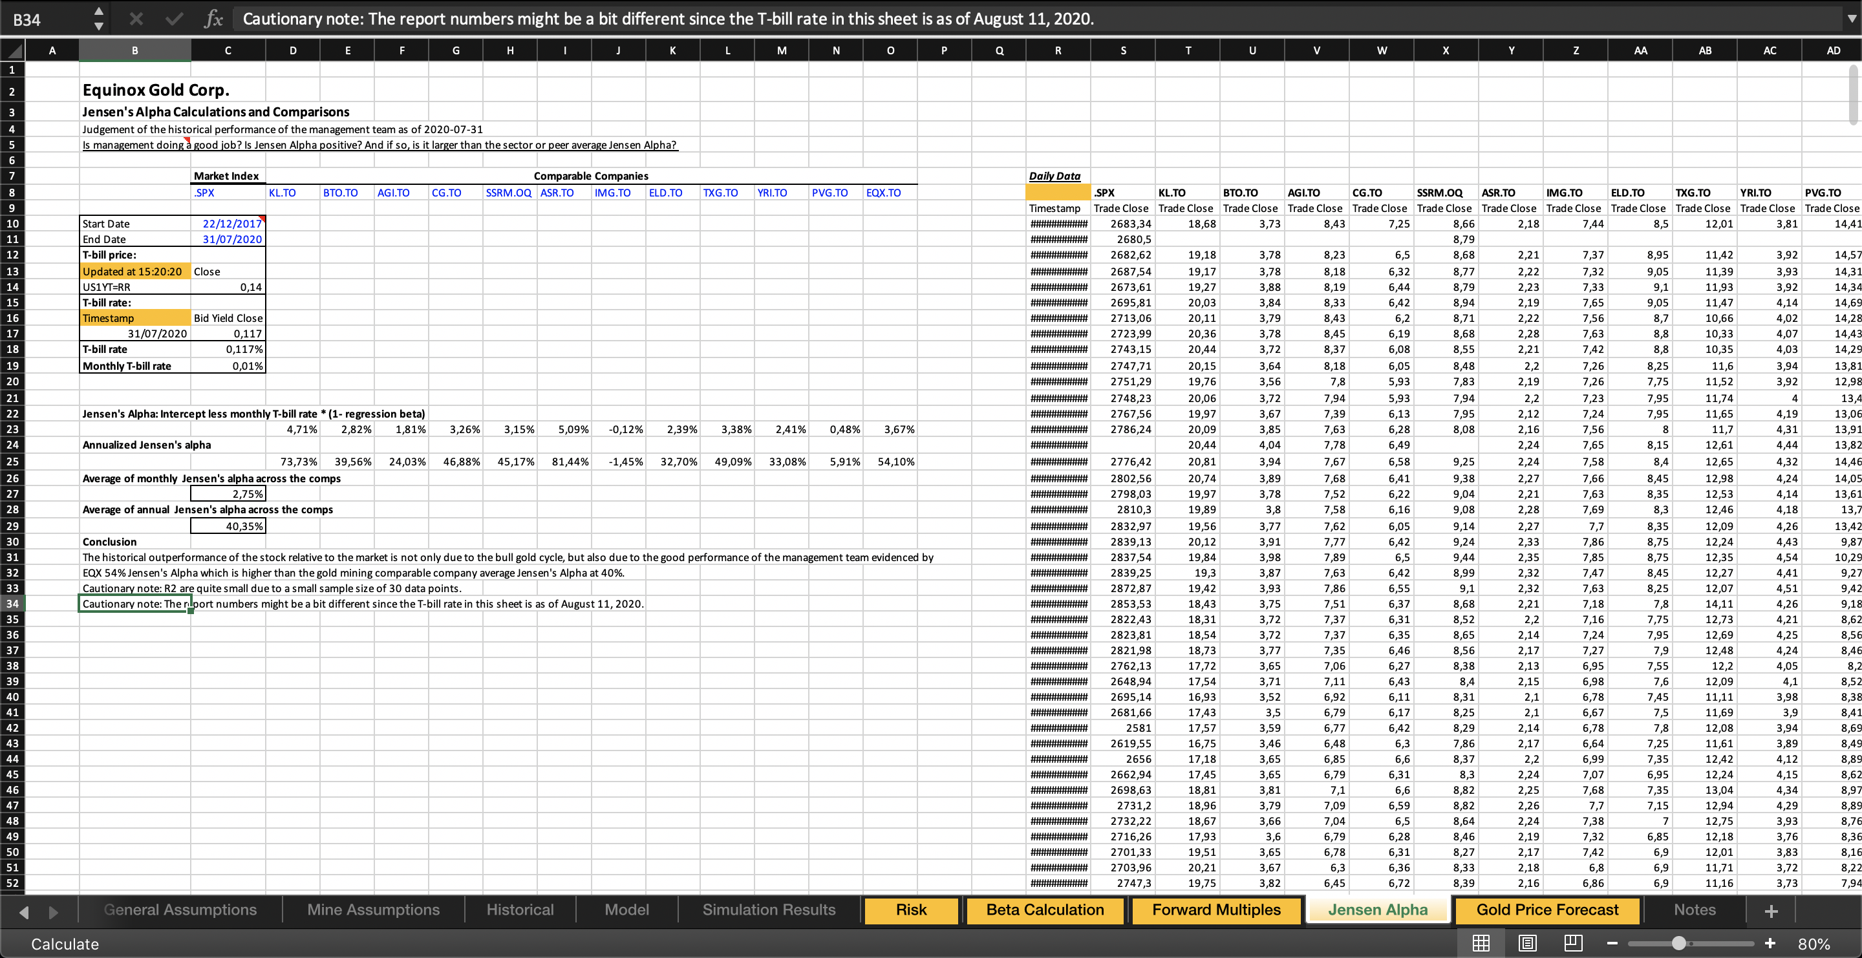
Task: Select row 34 header
Action: [12, 604]
